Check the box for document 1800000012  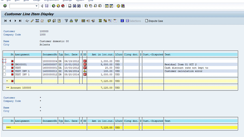(5, 74)
